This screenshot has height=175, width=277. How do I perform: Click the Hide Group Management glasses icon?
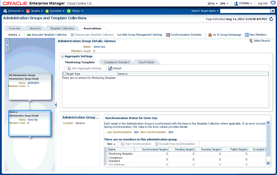119,35
